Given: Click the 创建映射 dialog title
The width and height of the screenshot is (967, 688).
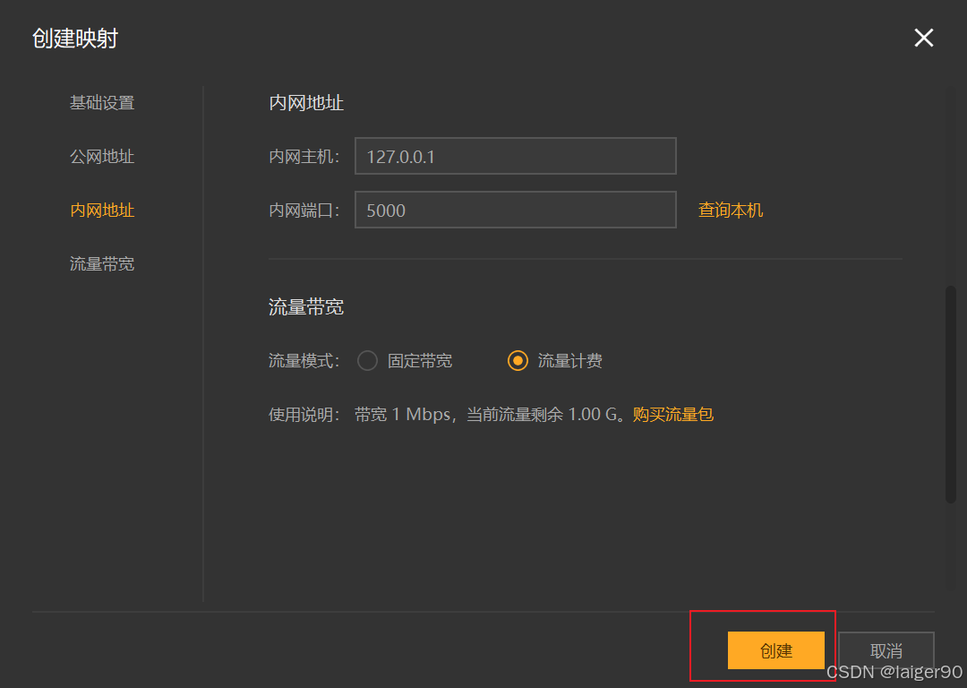Looking at the screenshot, I should coord(74,39).
